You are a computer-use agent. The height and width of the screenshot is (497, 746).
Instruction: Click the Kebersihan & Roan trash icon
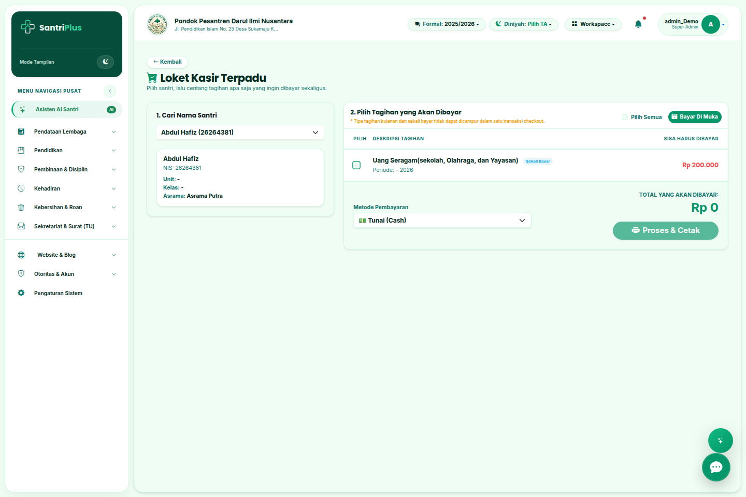pyautogui.click(x=21, y=207)
